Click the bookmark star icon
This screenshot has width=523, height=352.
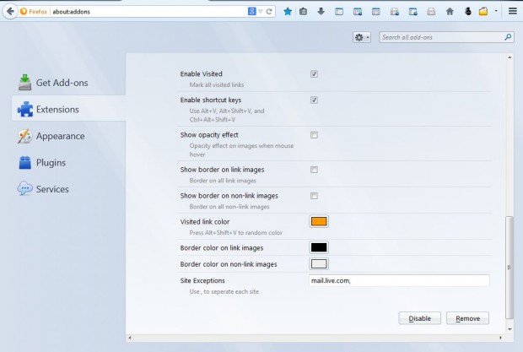tap(288, 12)
